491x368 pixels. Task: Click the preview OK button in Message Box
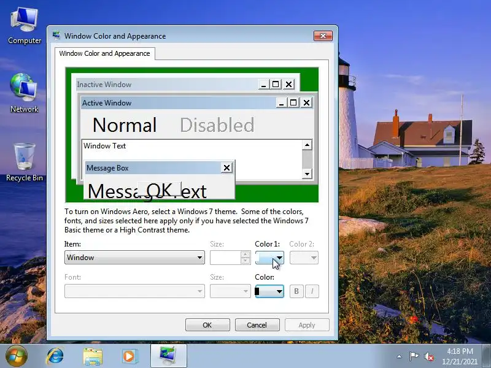pos(160,190)
